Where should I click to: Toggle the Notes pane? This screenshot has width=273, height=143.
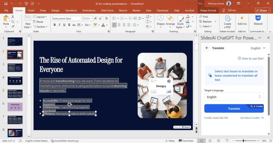tap(170, 141)
